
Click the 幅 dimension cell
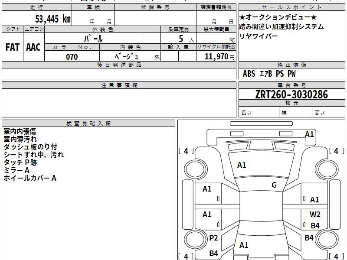pyautogui.click(x=296, y=112)
